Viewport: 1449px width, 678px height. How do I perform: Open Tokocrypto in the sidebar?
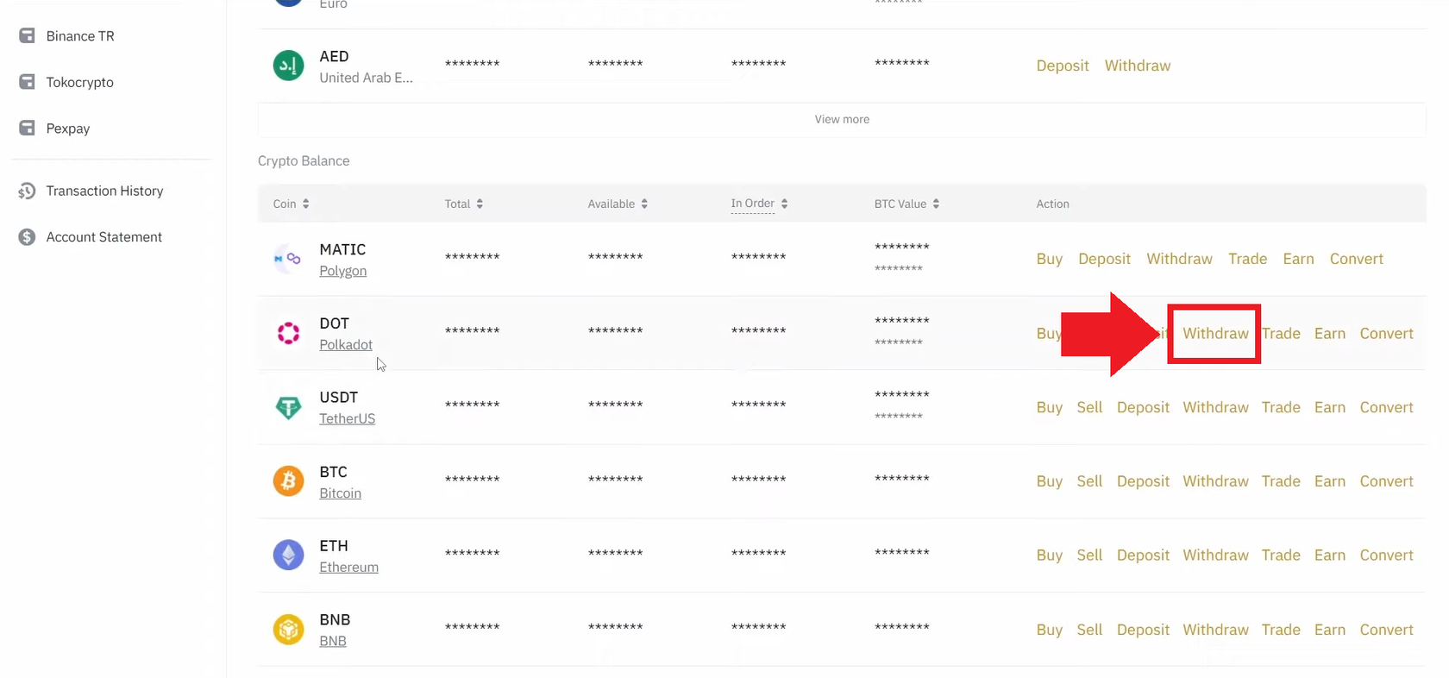(x=79, y=83)
